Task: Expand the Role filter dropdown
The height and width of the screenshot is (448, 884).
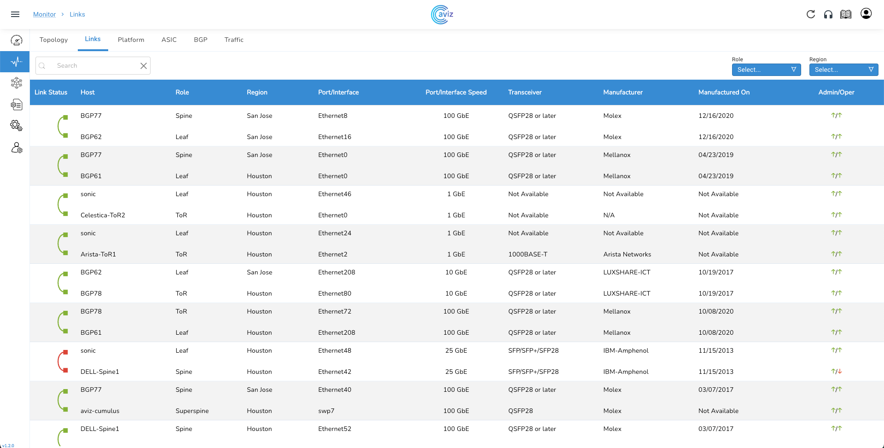Action: (x=766, y=70)
